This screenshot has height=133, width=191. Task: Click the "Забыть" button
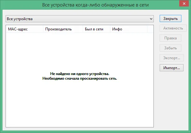point(171,48)
